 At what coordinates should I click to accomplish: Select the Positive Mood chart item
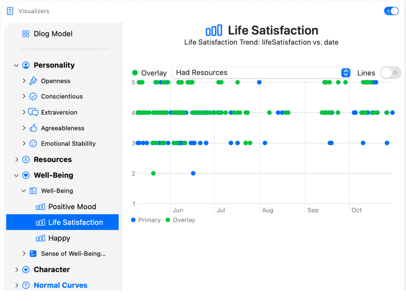point(72,207)
